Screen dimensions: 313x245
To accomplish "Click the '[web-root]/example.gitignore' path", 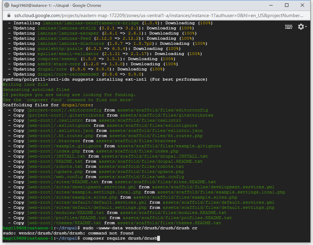I will pos(64,146).
